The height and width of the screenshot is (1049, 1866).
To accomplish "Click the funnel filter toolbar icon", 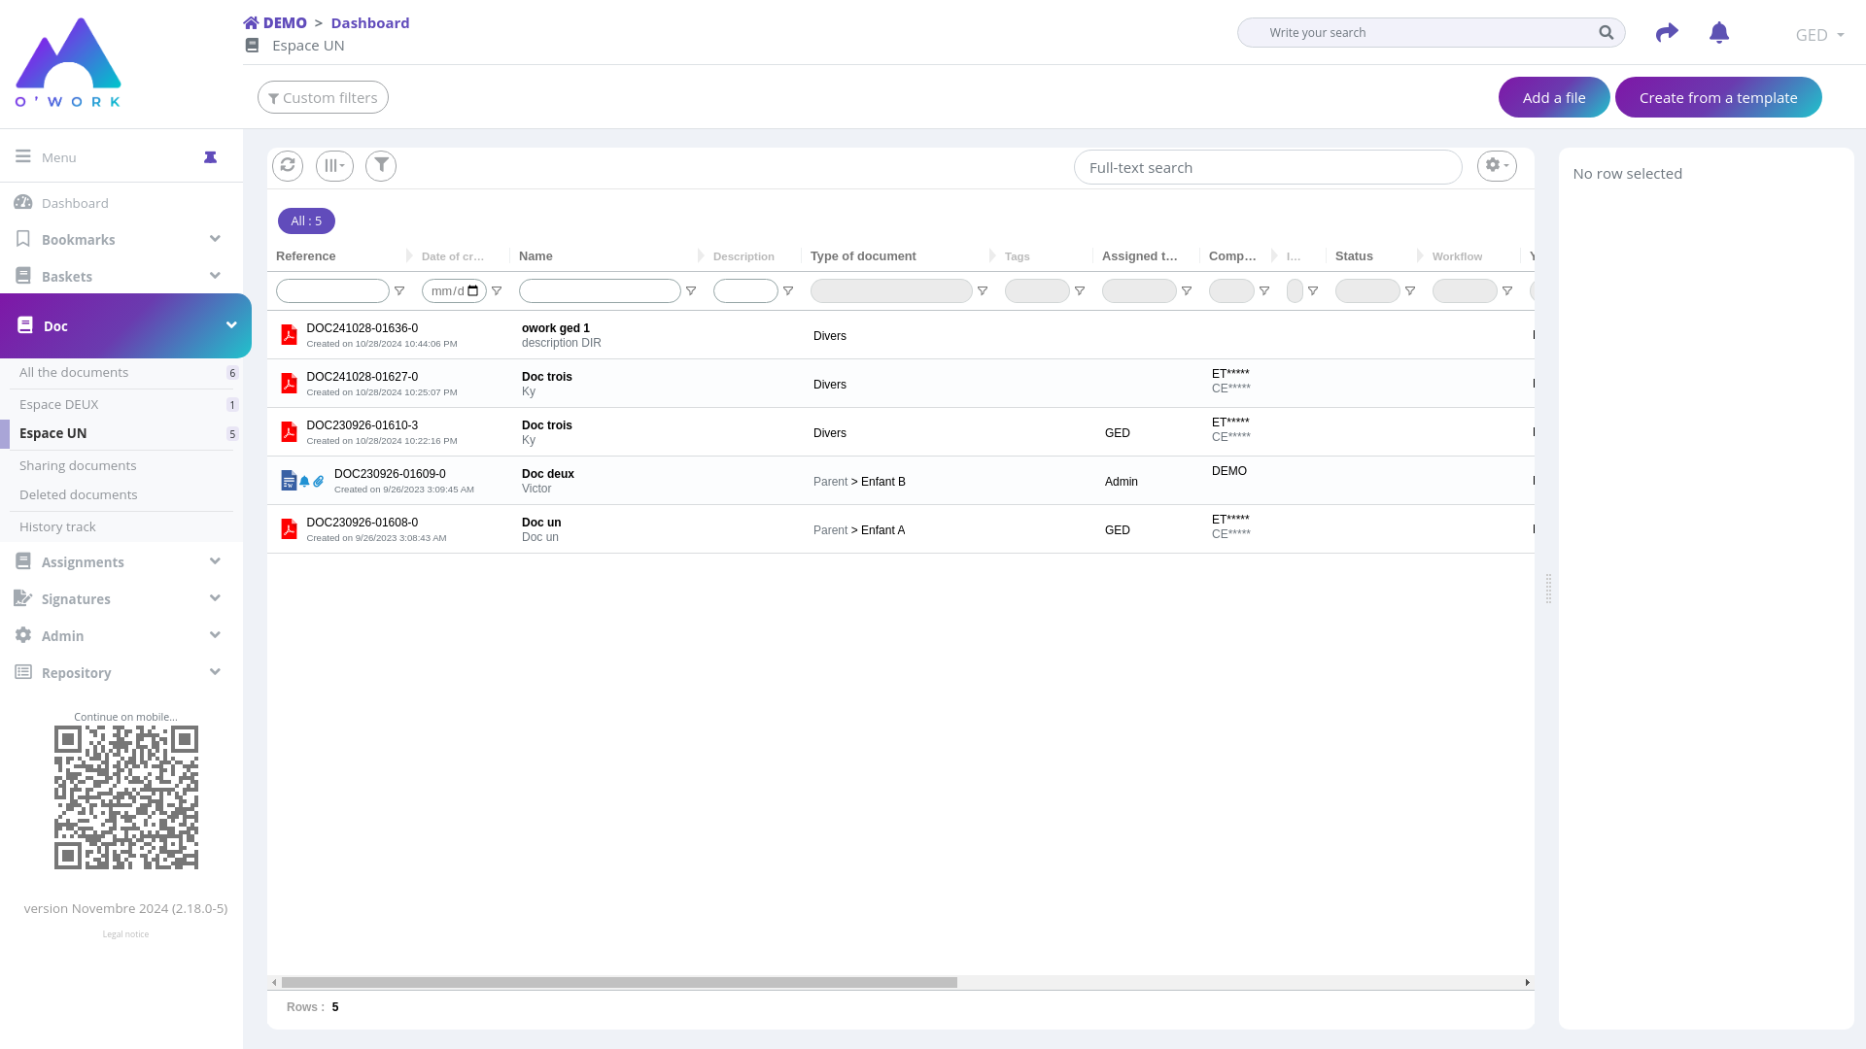I will pos(381,166).
